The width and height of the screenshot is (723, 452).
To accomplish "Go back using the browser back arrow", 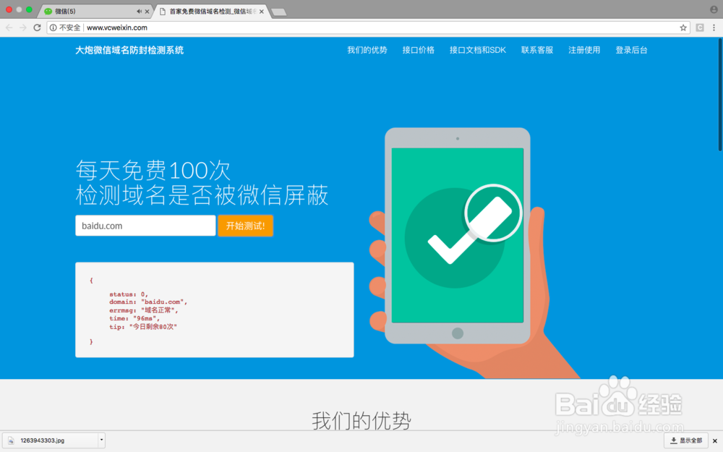I will pyautogui.click(x=9, y=27).
